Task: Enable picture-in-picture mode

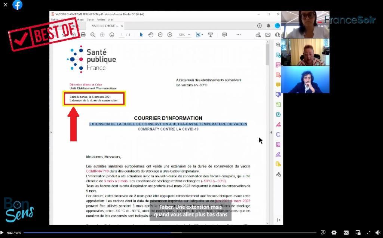Action: click(358, 233)
